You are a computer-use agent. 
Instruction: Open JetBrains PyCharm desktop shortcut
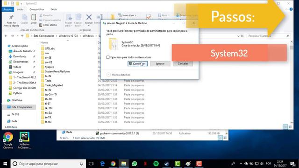(24, 140)
